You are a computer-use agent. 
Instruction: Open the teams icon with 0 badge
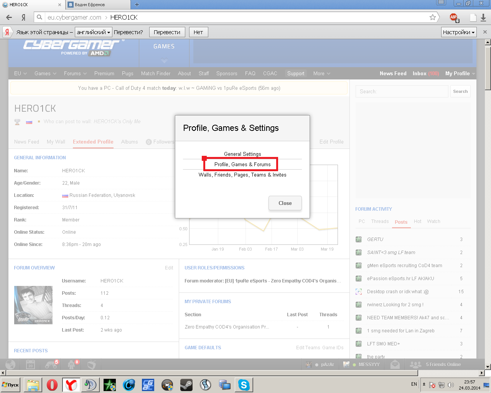[72, 364]
